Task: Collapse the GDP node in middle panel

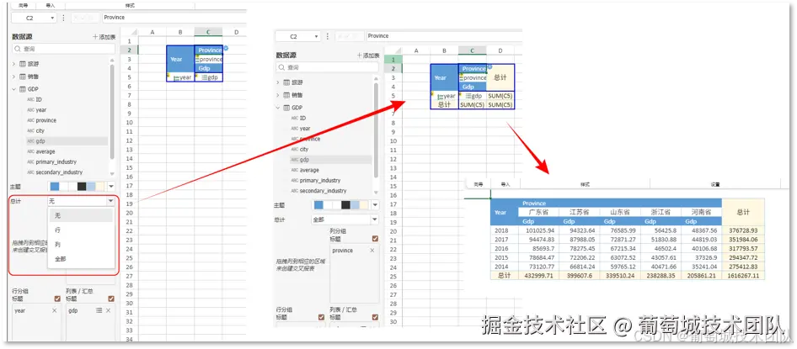Action: click(x=277, y=108)
